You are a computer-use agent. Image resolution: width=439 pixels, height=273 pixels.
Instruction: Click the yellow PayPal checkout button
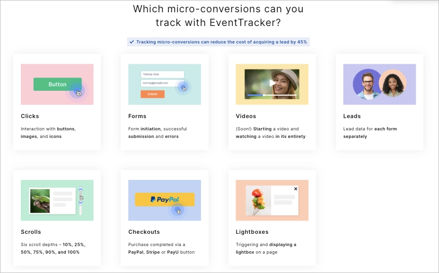[164, 199]
